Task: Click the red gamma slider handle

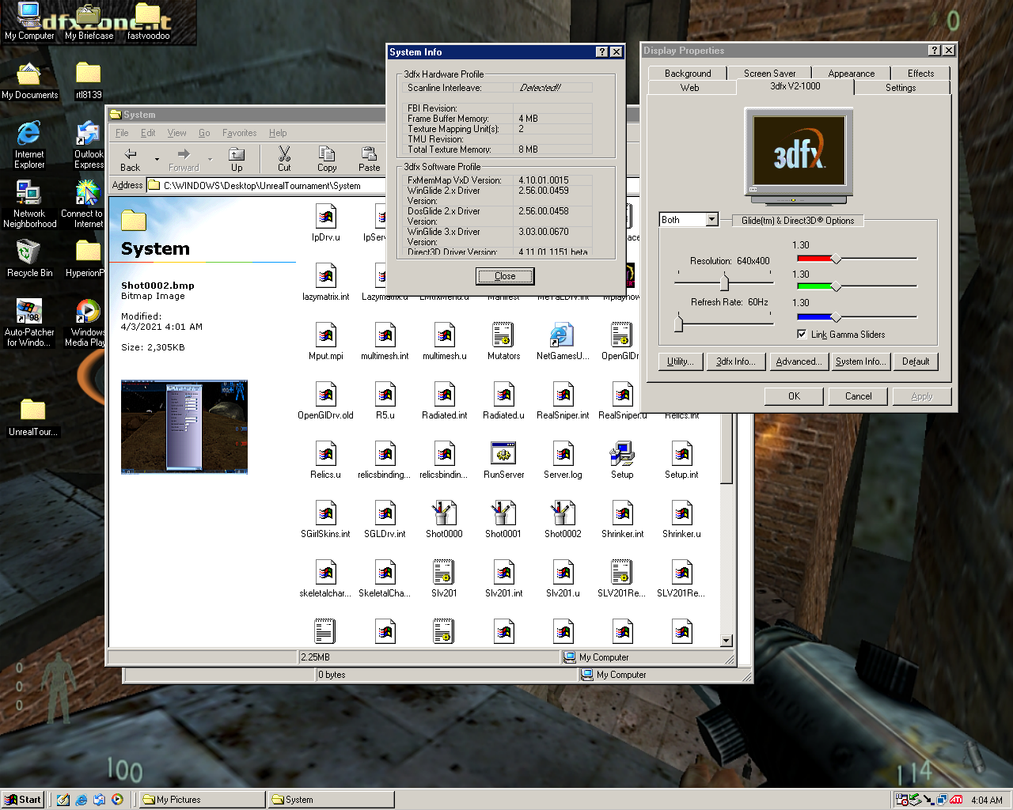Action: click(x=836, y=259)
